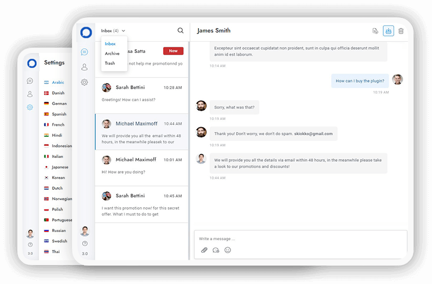Open users icon in main sidebar

(84, 67)
